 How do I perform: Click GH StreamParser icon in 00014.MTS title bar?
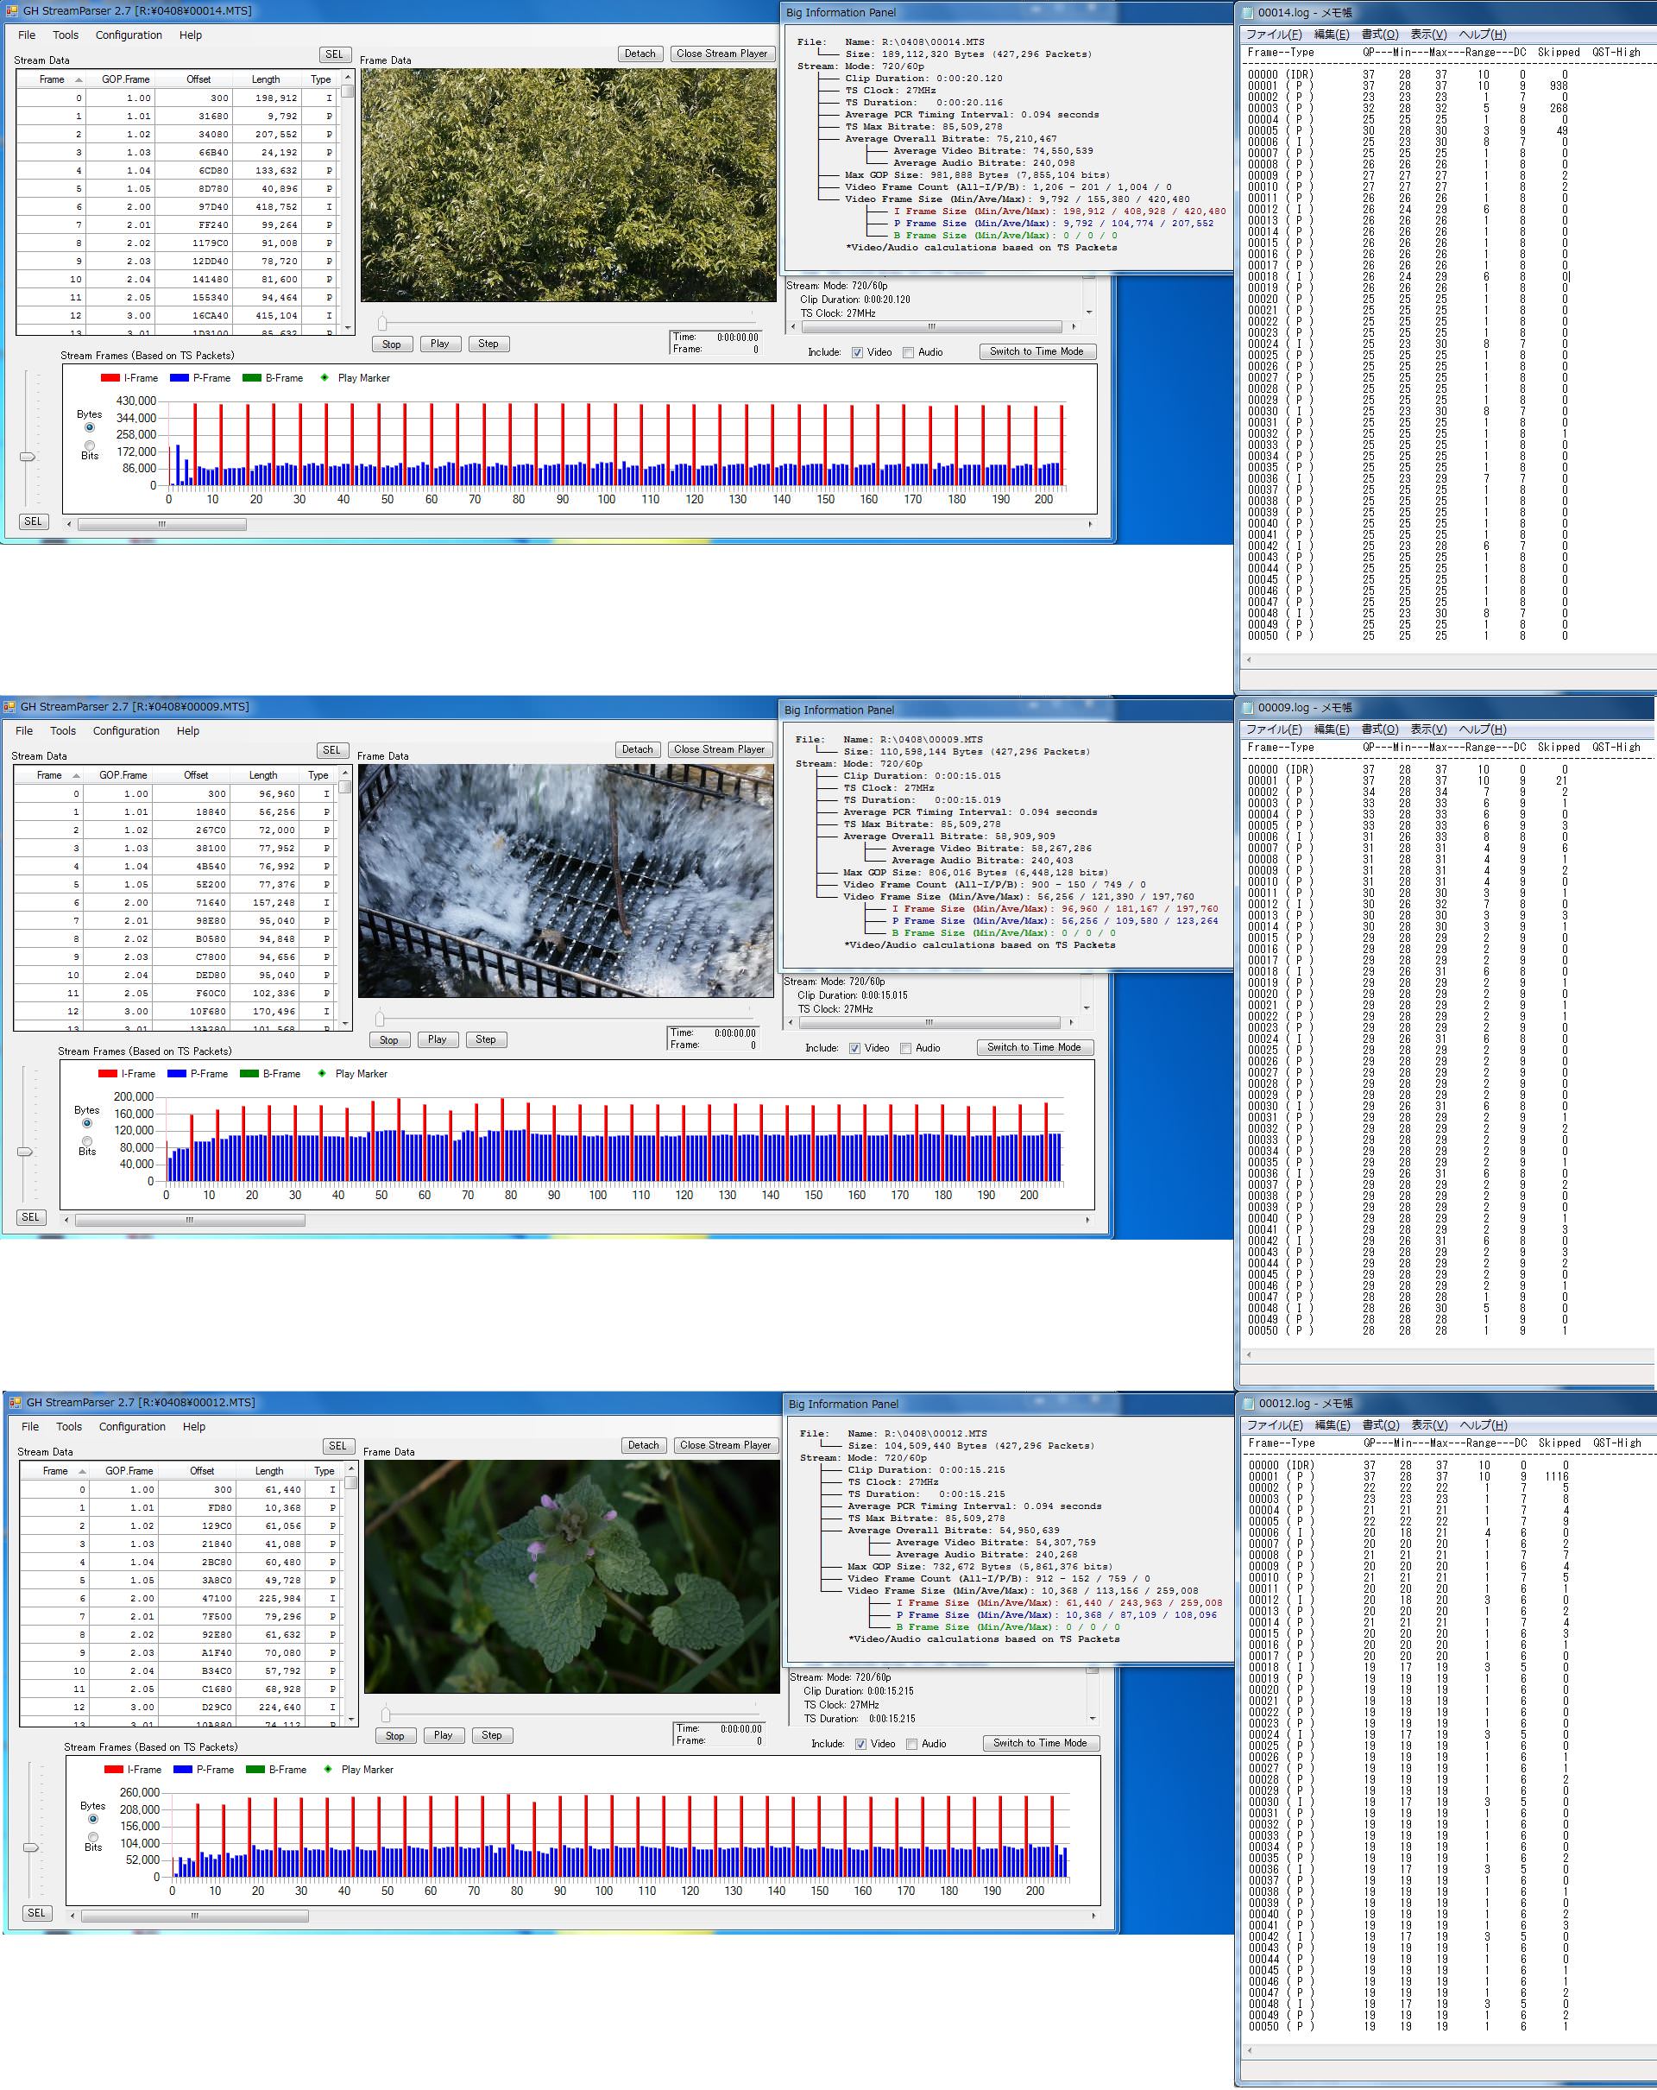(11, 10)
